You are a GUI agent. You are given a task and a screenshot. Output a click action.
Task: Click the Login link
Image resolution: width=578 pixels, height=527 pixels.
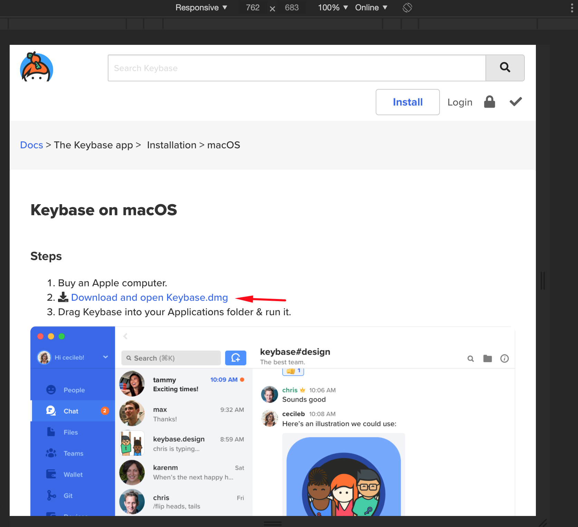coord(460,102)
